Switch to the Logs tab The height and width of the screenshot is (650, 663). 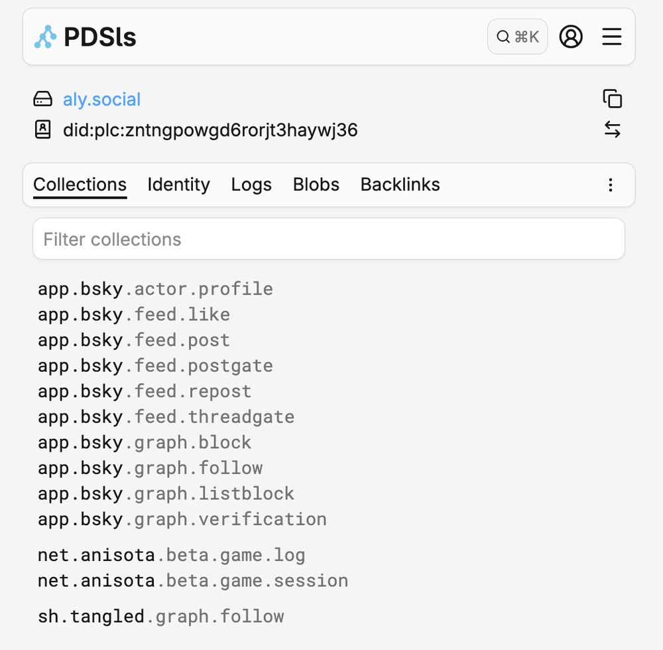coord(251,185)
